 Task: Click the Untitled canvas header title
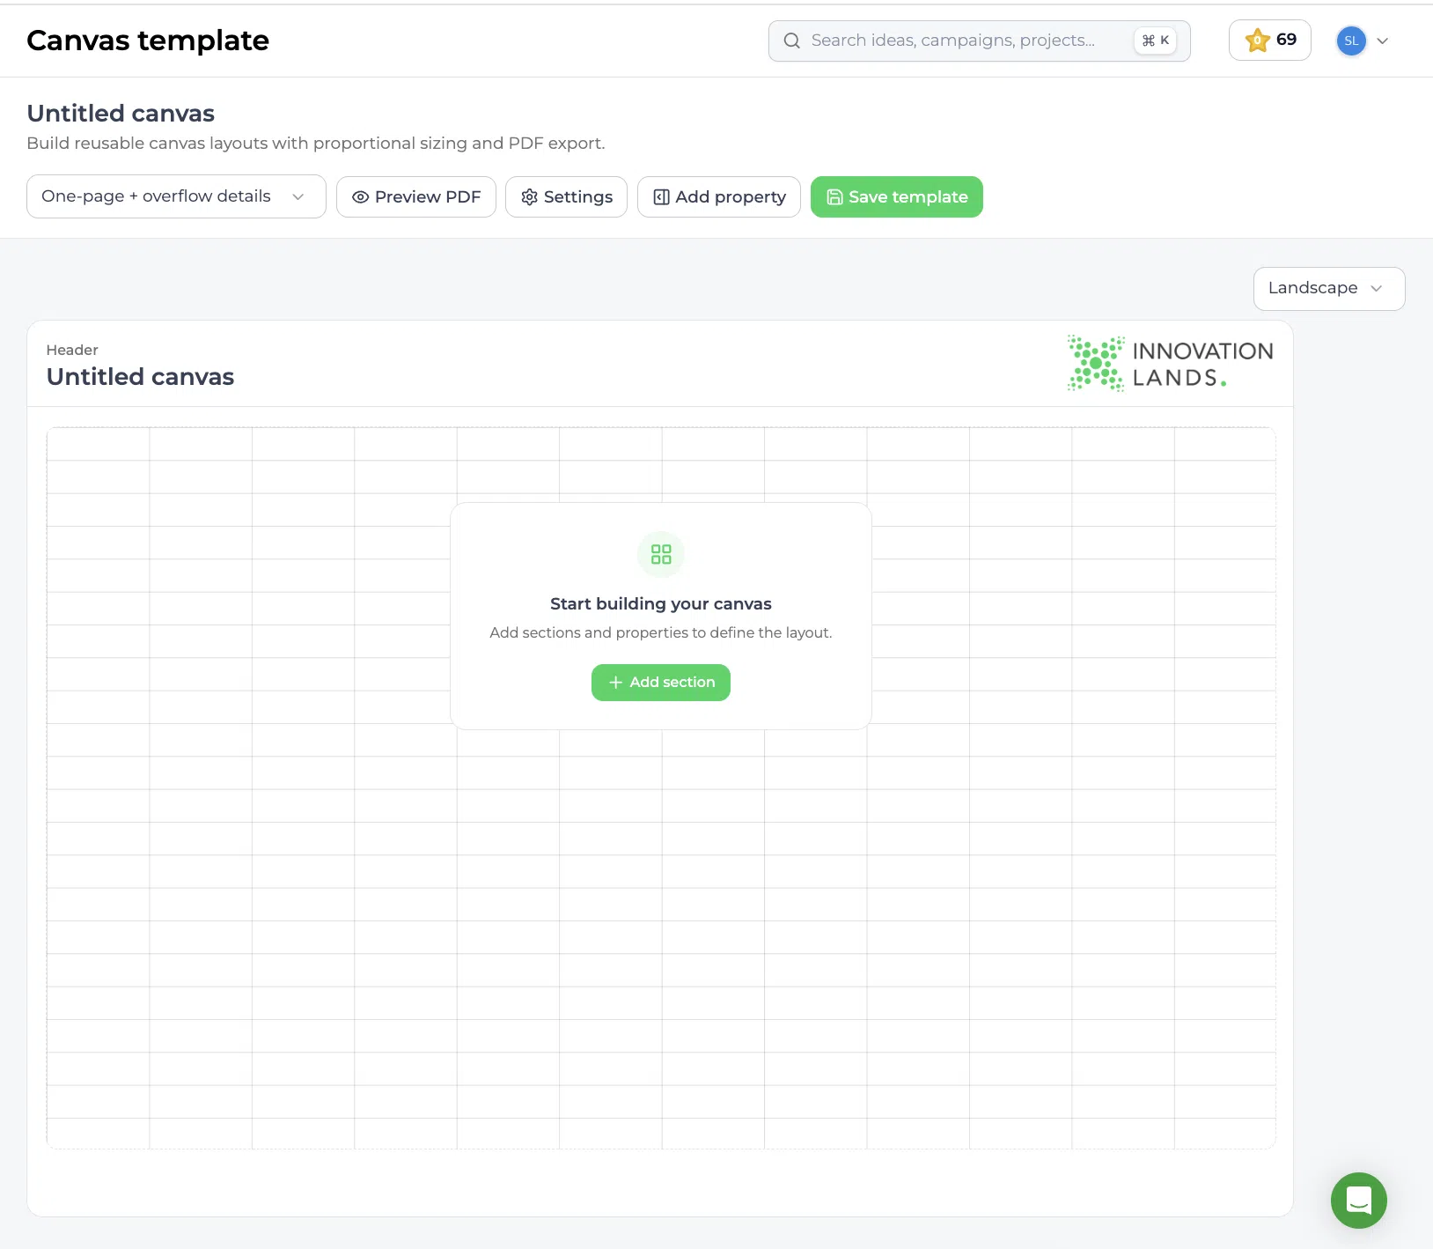pos(140,377)
